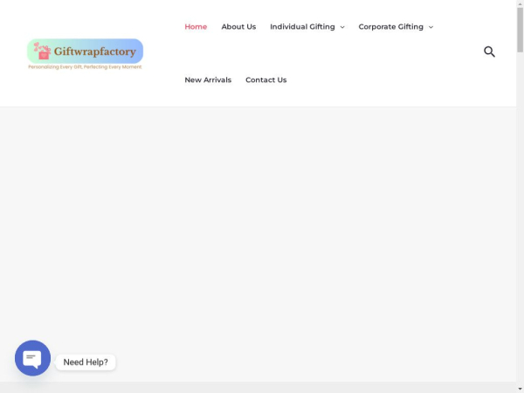Open New Arrivals menu item
Image resolution: width=524 pixels, height=393 pixels.
[208, 79]
